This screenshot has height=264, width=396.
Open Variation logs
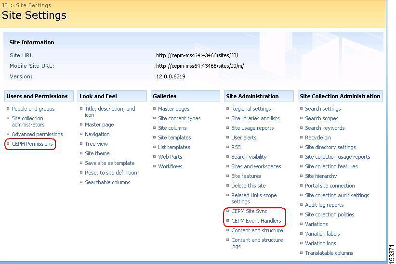coord(320,243)
